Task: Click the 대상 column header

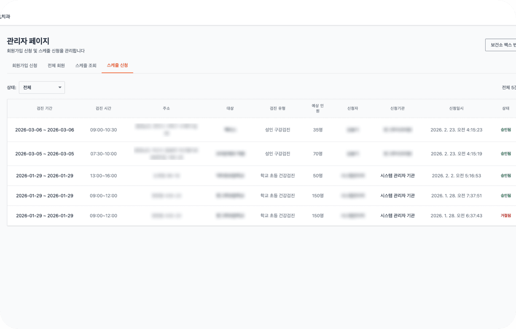Action: [230, 108]
